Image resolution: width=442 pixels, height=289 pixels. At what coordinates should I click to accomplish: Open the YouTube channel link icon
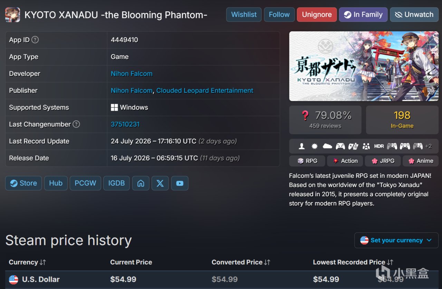click(180, 183)
